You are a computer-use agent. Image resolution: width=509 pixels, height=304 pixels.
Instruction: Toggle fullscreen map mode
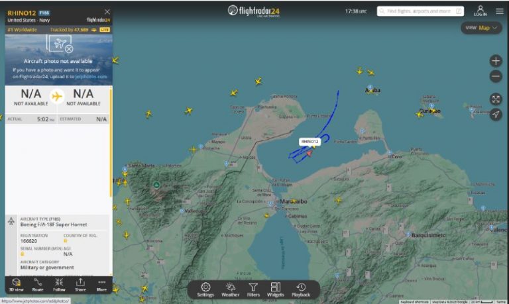[x=496, y=99]
